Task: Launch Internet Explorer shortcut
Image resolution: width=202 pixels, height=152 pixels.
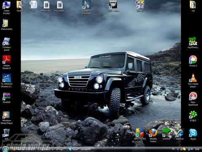Action: pyautogui.click(x=180, y=134)
